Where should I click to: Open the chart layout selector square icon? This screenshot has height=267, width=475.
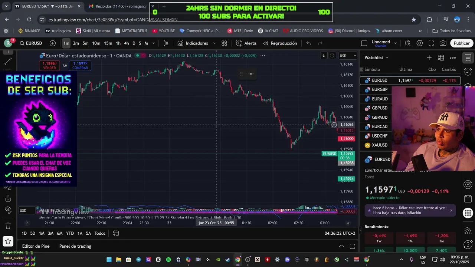click(364, 43)
